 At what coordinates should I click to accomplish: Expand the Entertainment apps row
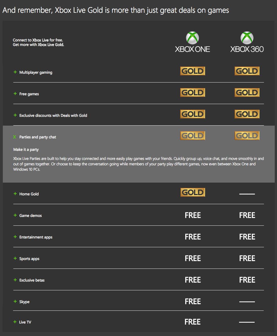coord(15,237)
